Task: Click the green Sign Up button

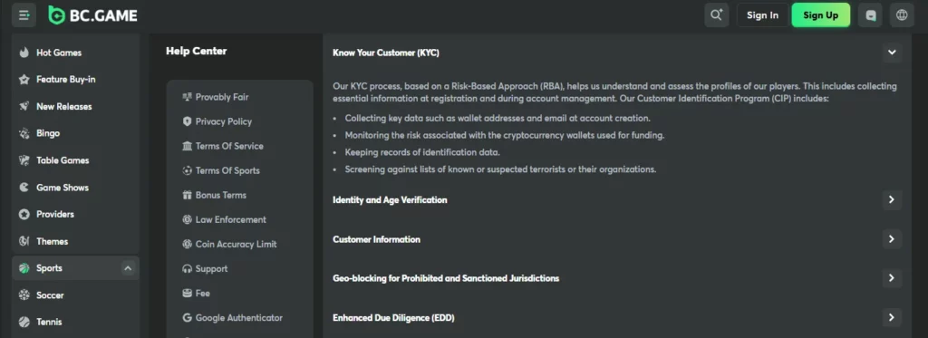Action: (x=821, y=15)
